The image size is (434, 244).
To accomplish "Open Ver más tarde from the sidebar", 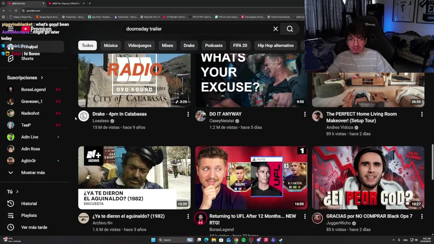I will tap(35, 227).
